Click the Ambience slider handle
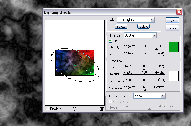This screenshot has height=126, width=191. pos(145,90)
